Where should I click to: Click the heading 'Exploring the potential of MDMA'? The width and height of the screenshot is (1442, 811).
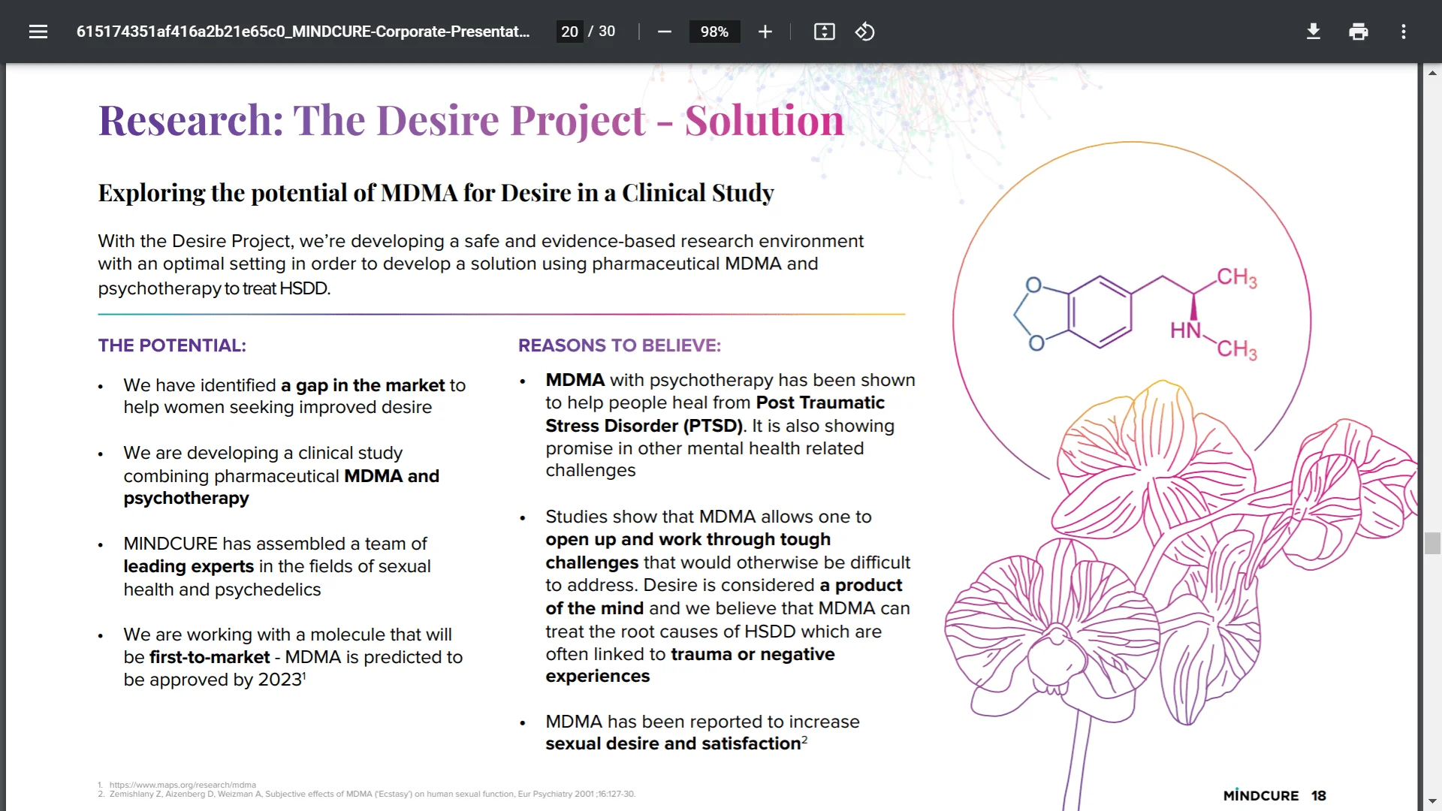[436, 193]
